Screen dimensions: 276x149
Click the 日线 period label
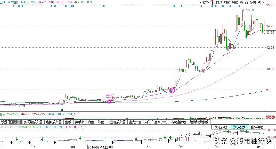pyautogui.click(x=3, y=2)
